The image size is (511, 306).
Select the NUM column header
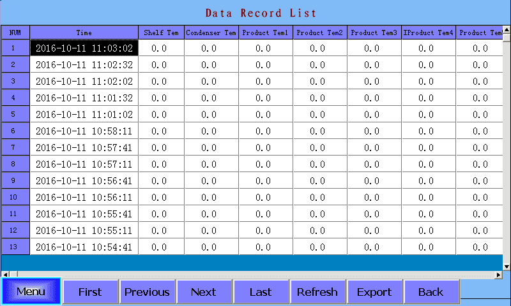pyautogui.click(x=15, y=33)
